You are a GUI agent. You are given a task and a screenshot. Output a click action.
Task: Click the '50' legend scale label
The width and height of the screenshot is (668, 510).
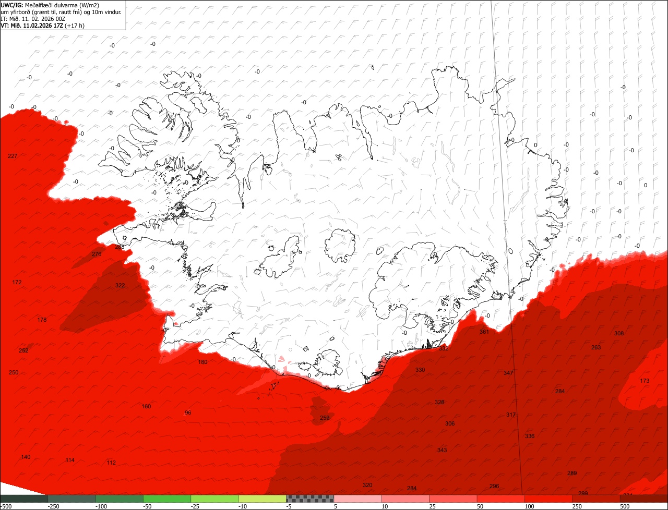[x=480, y=506]
